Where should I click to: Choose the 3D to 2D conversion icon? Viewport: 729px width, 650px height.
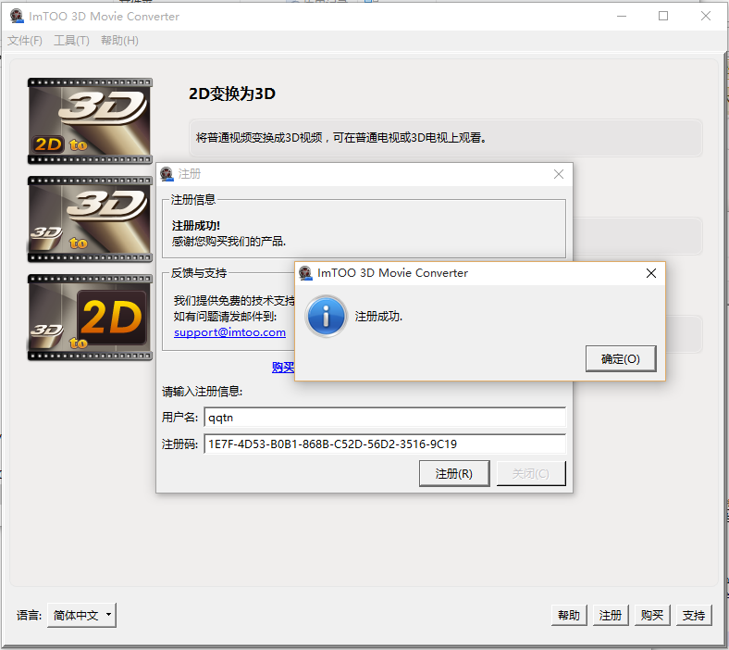[x=89, y=317]
